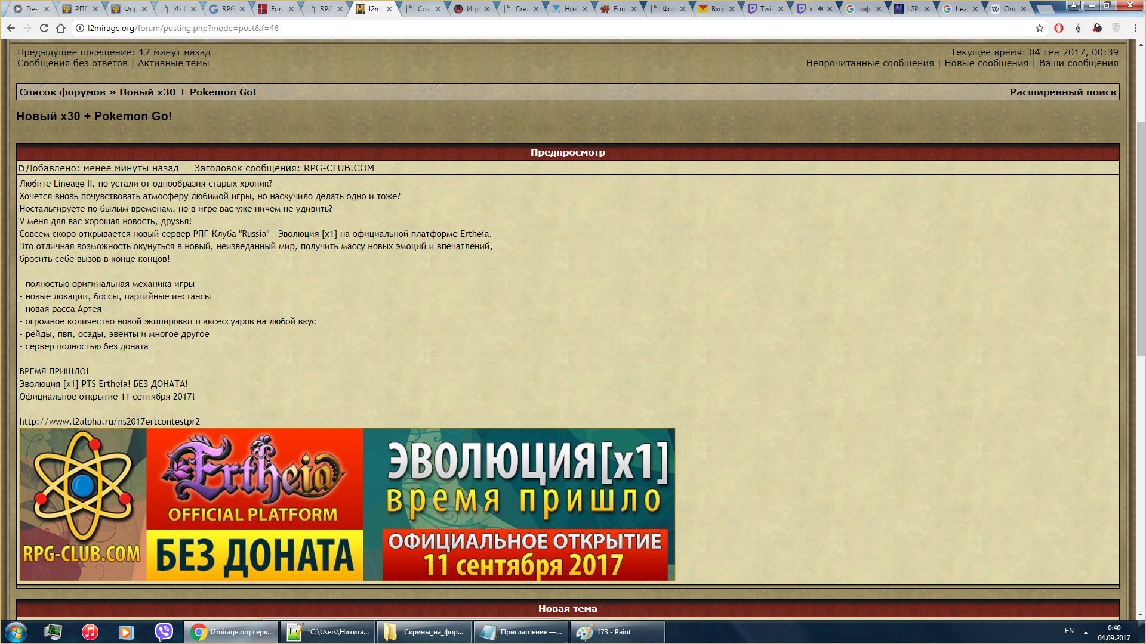Open Новые сообщения link
The image size is (1146, 644).
tap(986, 63)
